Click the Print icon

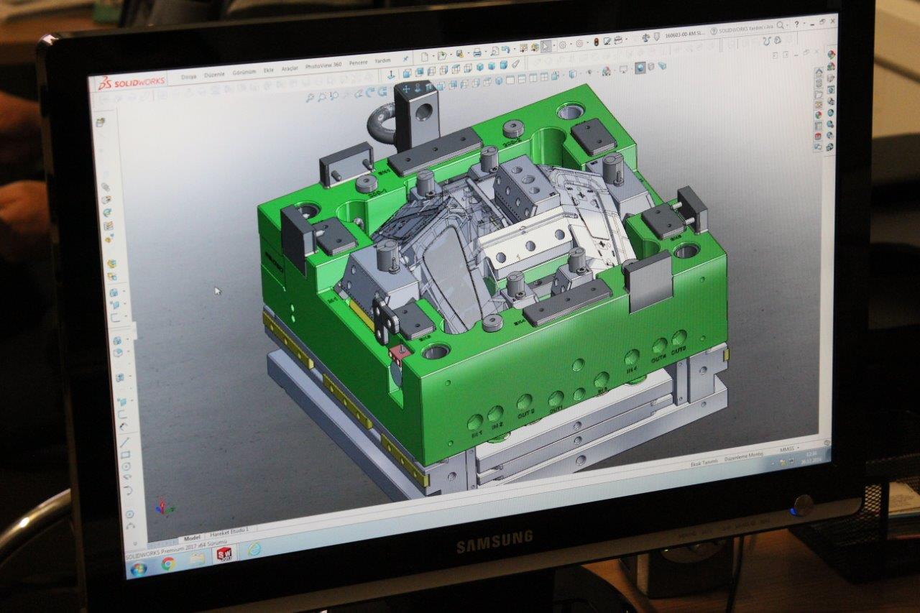tap(477, 52)
